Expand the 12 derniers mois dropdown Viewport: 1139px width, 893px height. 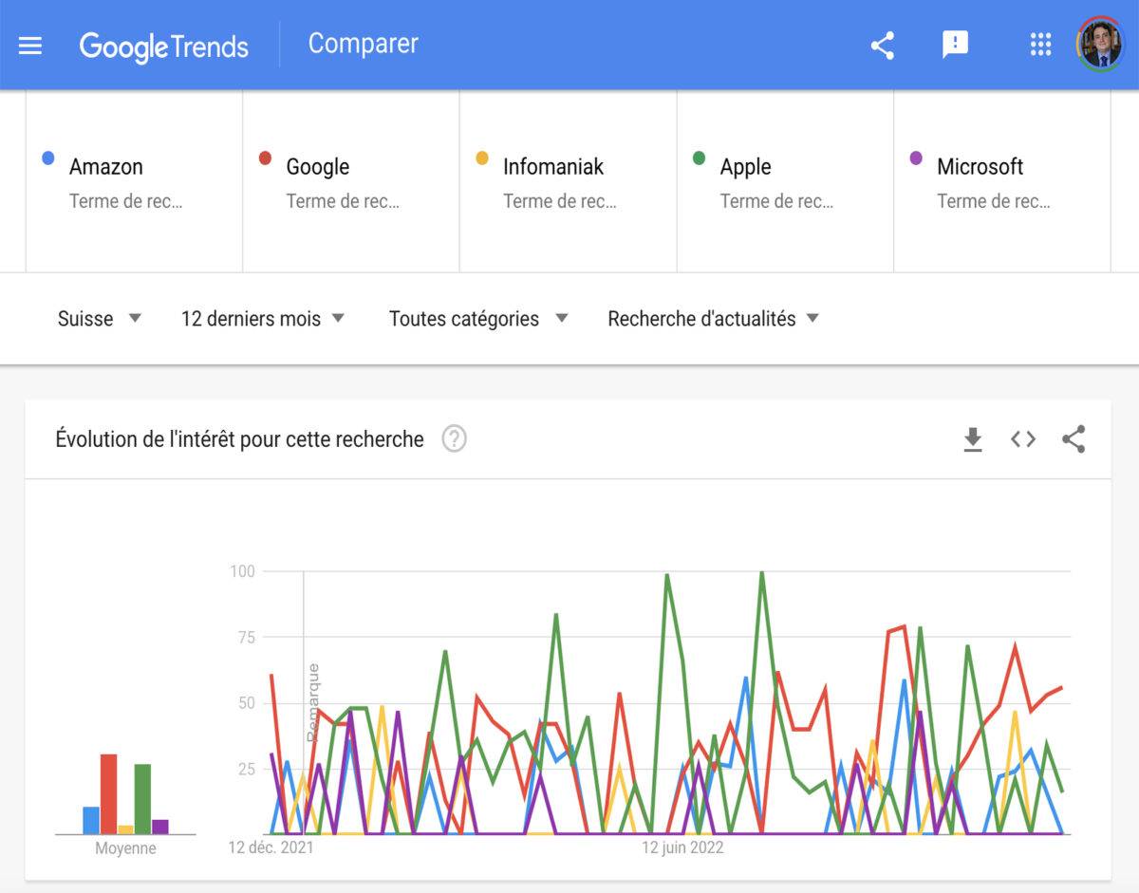263,319
